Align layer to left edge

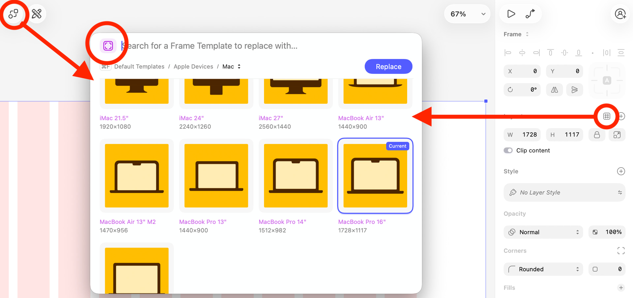tap(508, 53)
